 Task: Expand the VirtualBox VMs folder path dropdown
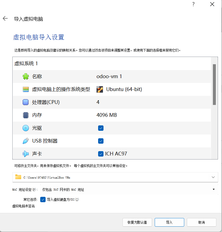[213, 177]
